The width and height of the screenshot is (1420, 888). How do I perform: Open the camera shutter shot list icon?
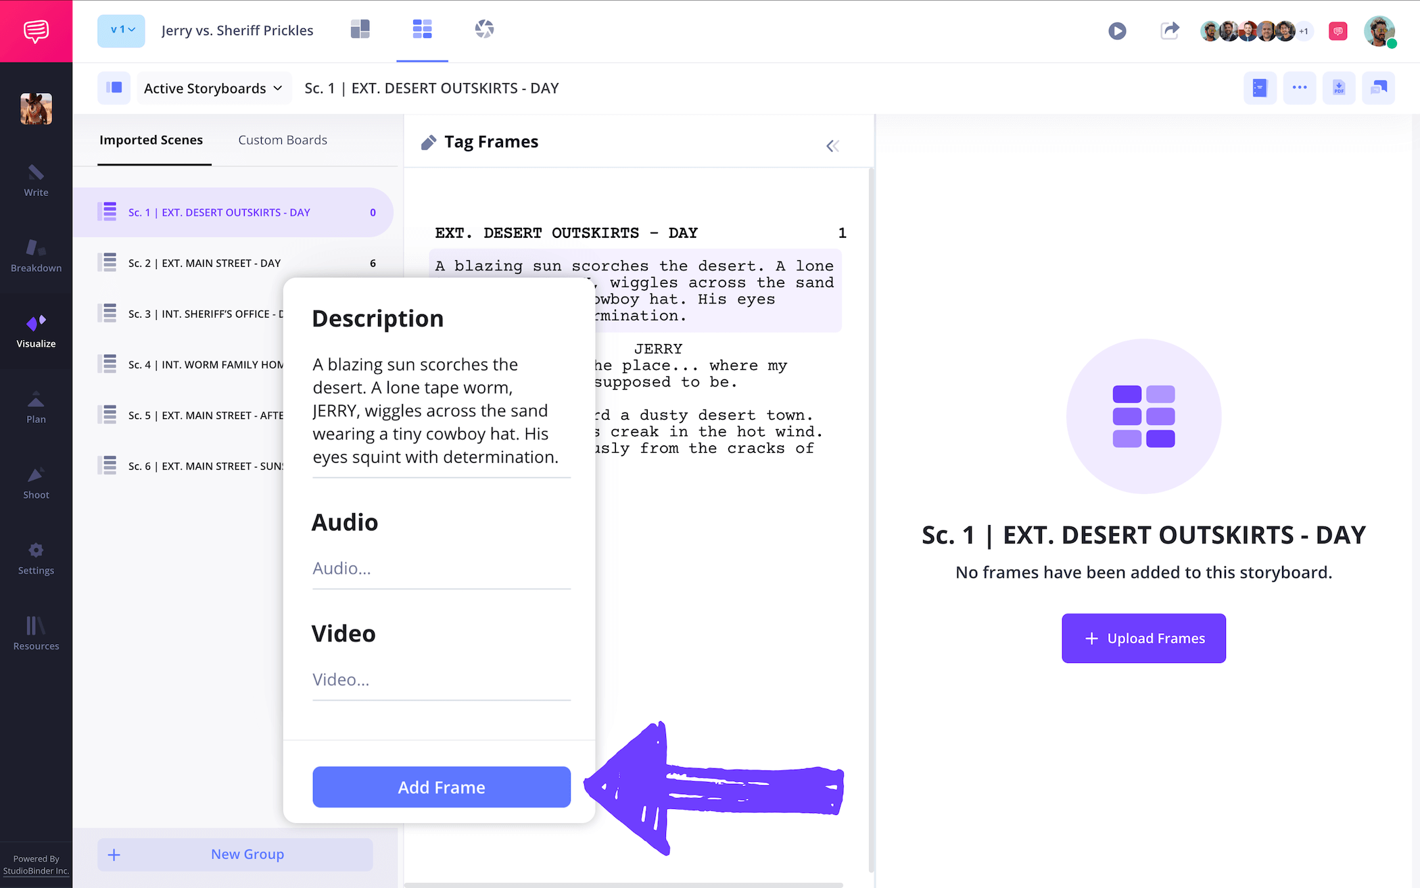point(484,29)
